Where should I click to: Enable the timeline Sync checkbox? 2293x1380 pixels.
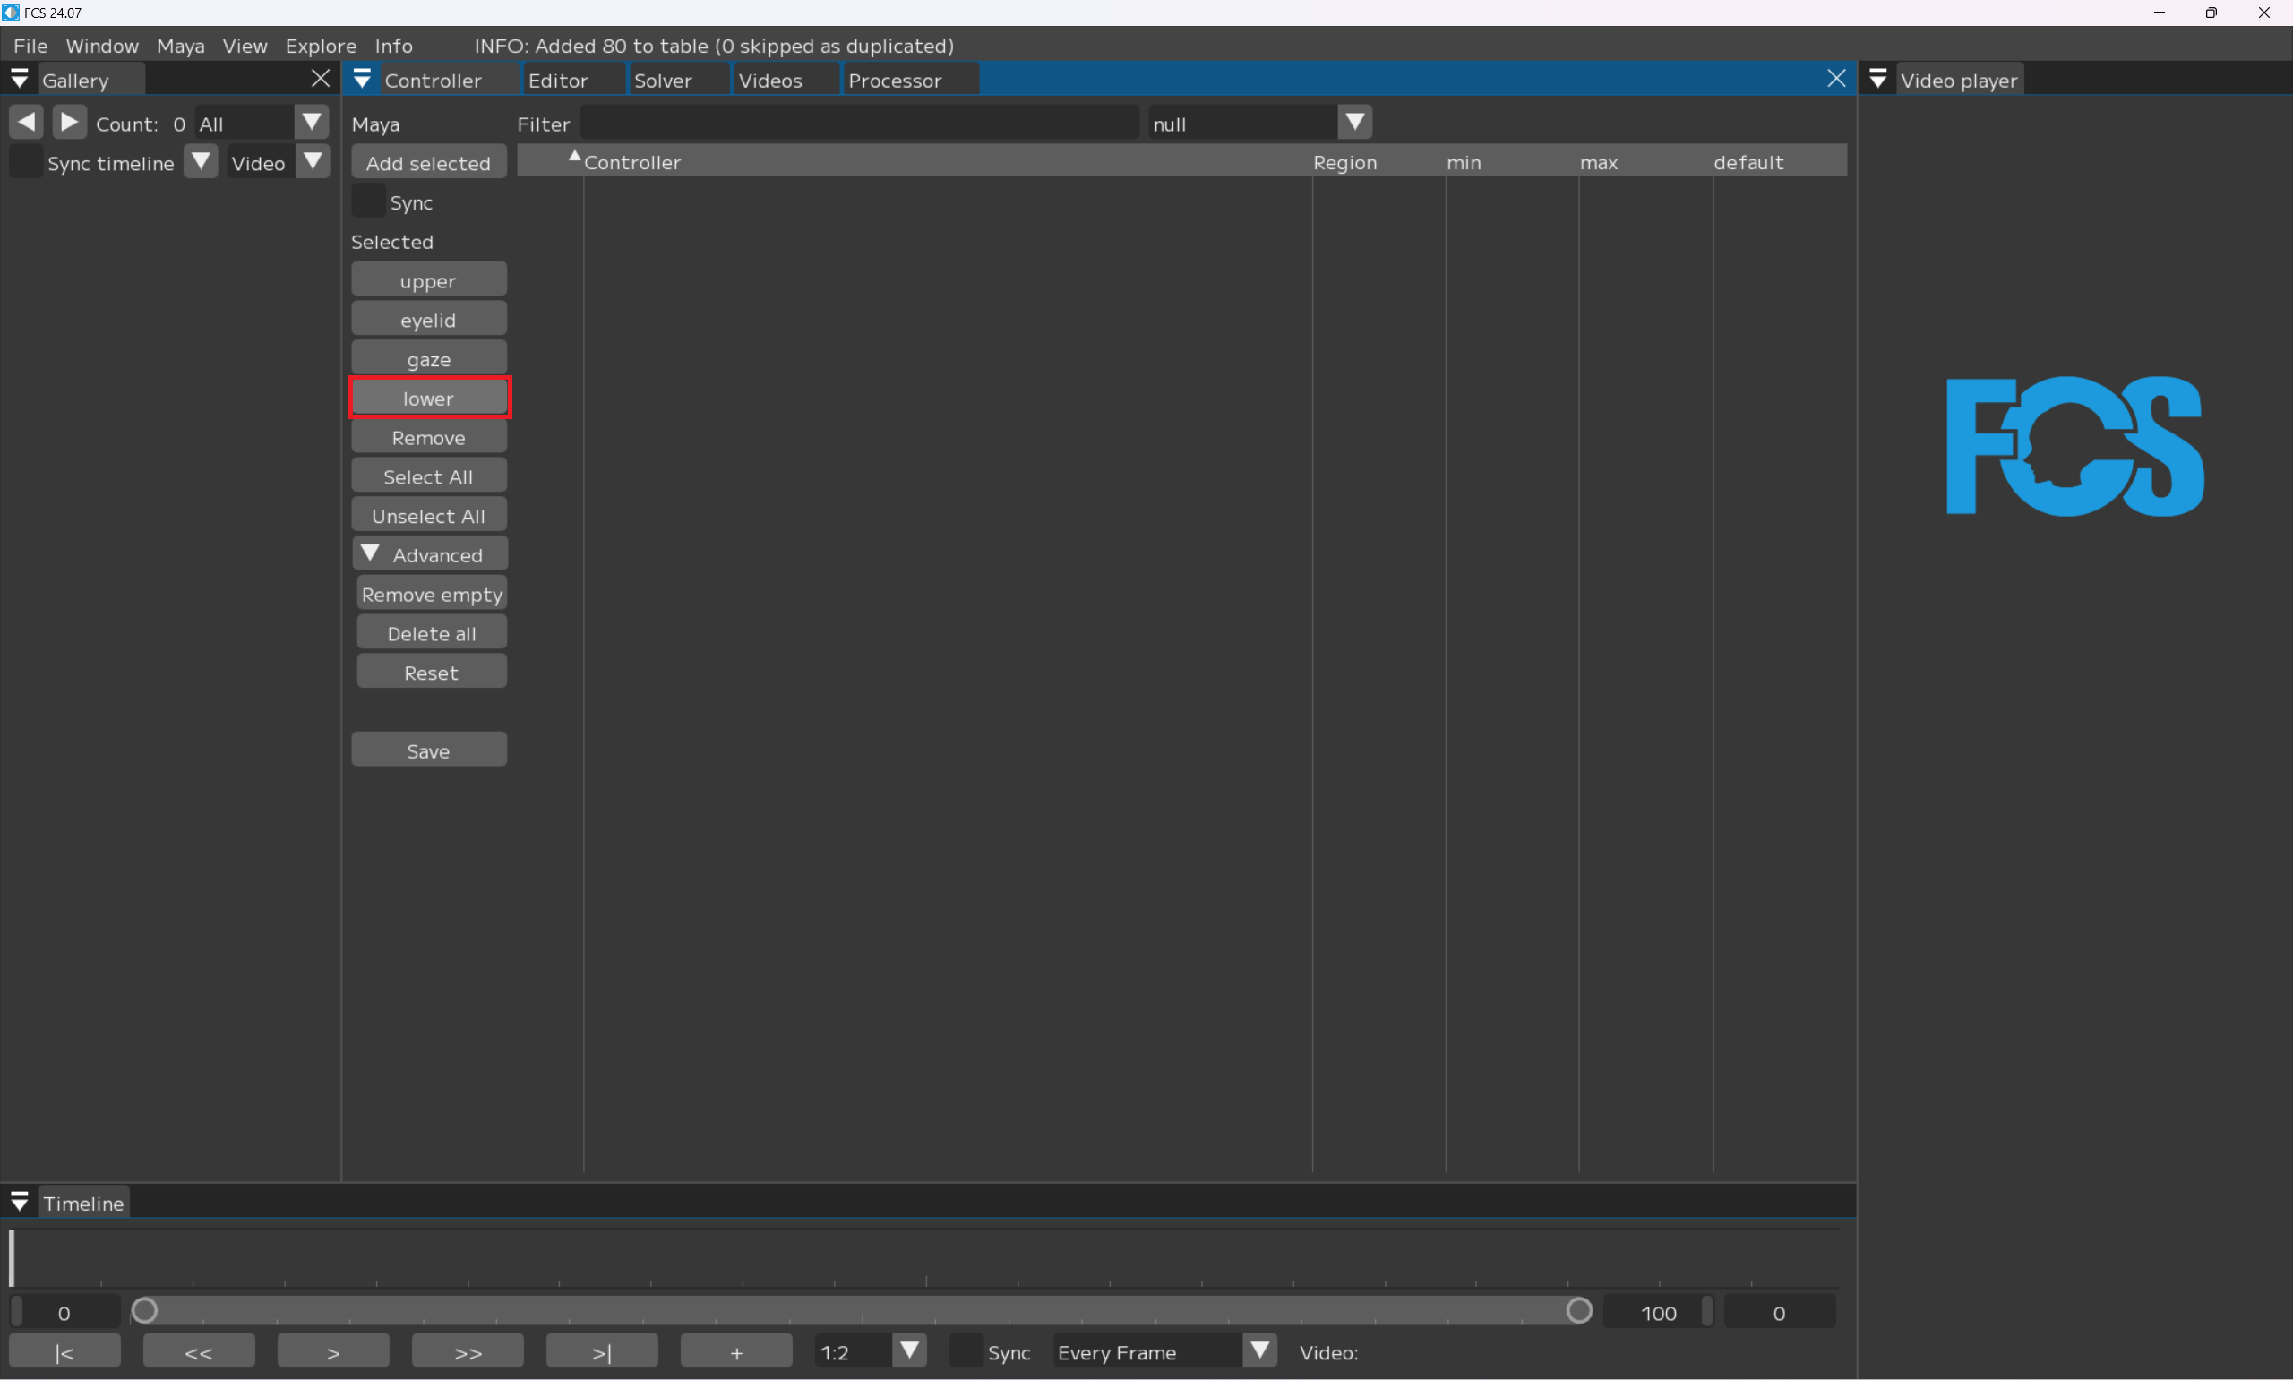[x=966, y=1351]
